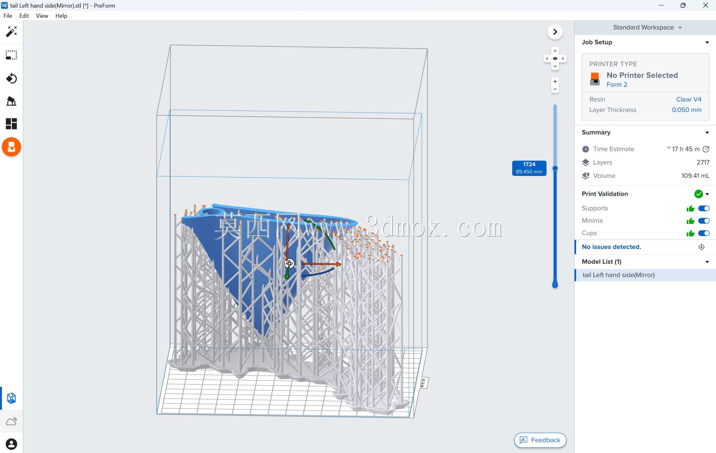716x453 pixels.
Task: Zoom in with the plus button
Action: (x=555, y=81)
